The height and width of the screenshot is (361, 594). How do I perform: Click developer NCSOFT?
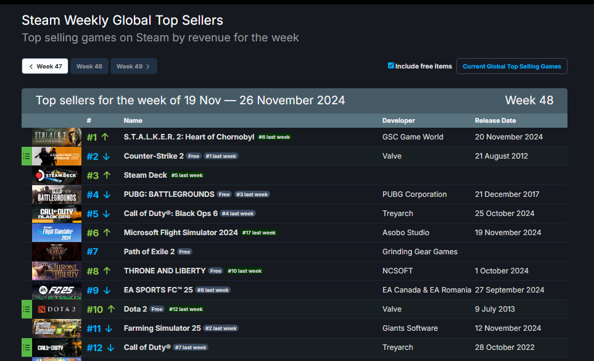click(397, 271)
